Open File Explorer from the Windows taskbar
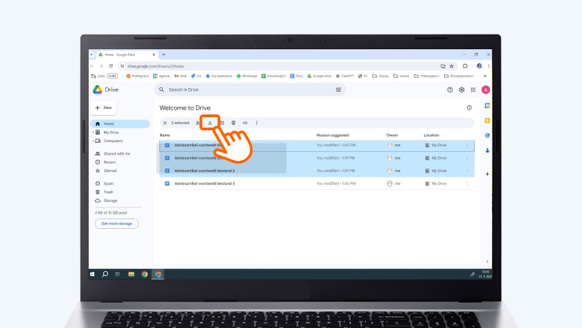 [131, 274]
